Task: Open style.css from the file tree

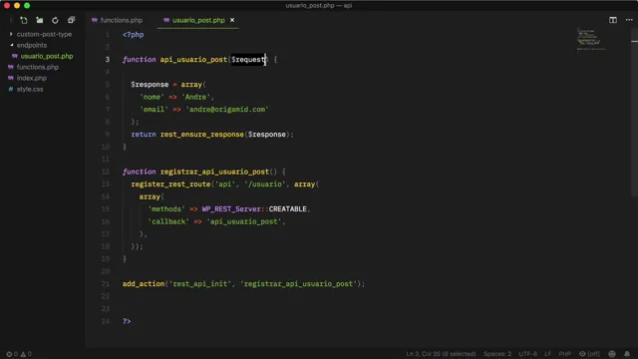Action: point(30,89)
